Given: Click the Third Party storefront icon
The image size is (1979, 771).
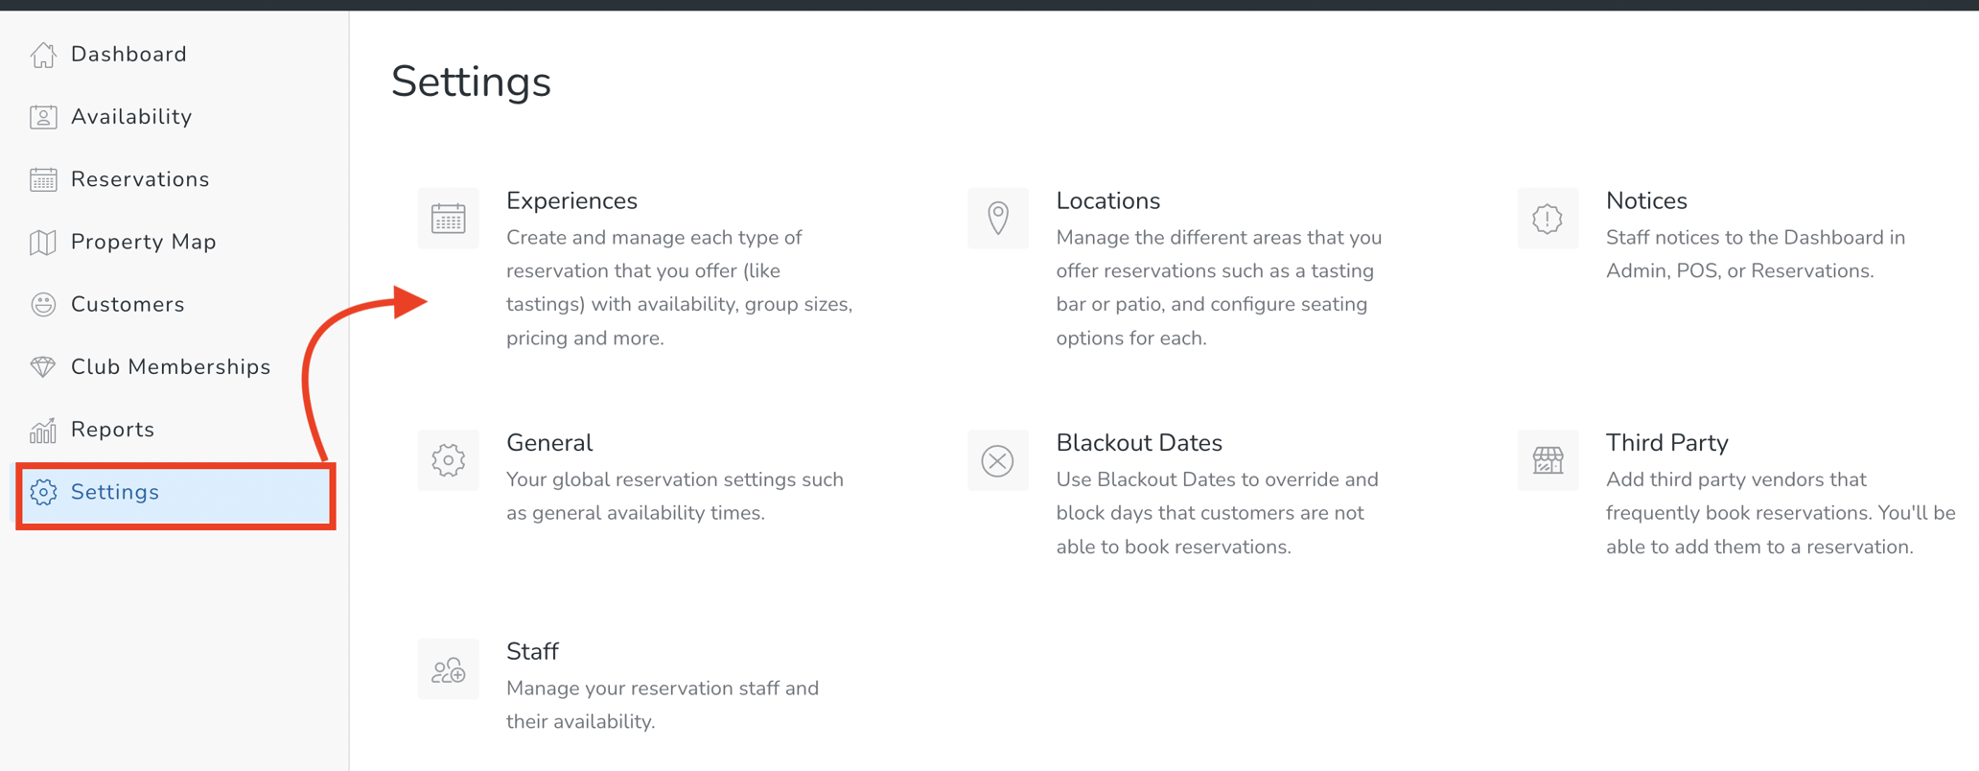Looking at the screenshot, I should tap(1547, 460).
